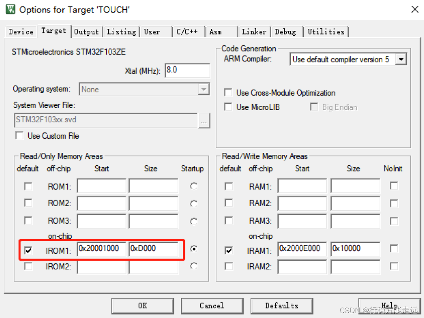Select IROM2 Startup radio button
Screen dimensions: 424x318
click(193, 266)
